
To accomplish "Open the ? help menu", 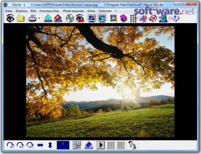I will 116,11.
